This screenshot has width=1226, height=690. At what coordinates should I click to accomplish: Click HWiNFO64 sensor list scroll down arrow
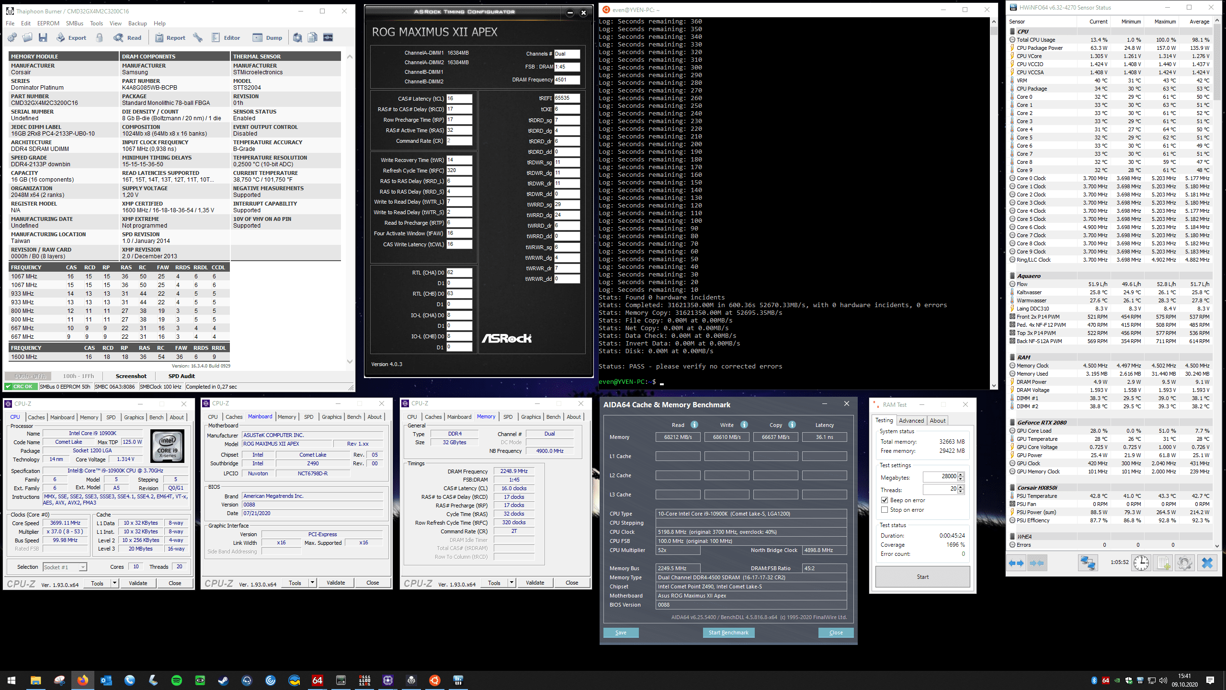pyautogui.click(x=1217, y=546)
